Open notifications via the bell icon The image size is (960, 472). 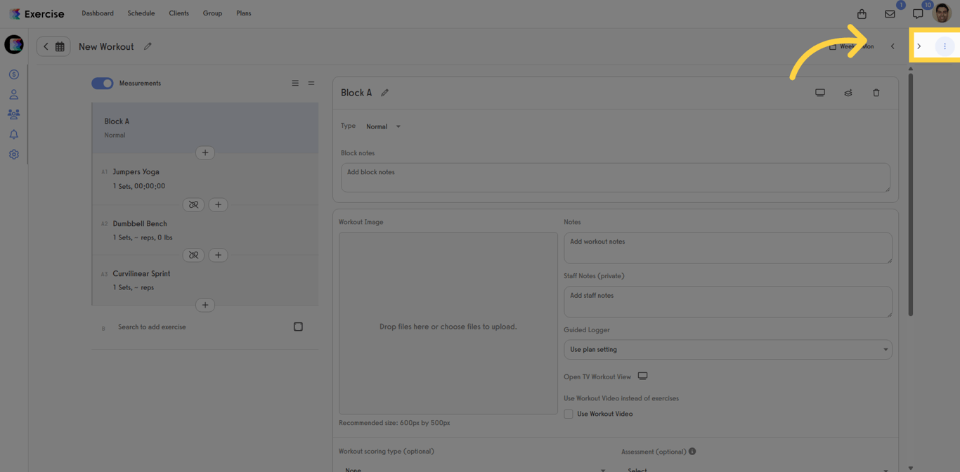pos(13,133)
